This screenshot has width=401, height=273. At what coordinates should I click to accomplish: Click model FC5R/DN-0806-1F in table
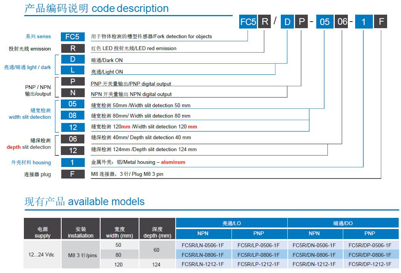tap(314, 255)
